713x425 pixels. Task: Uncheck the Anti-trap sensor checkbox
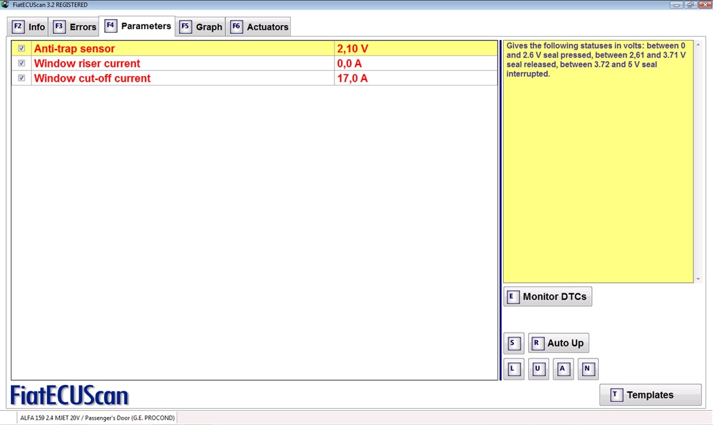[22, 49]
